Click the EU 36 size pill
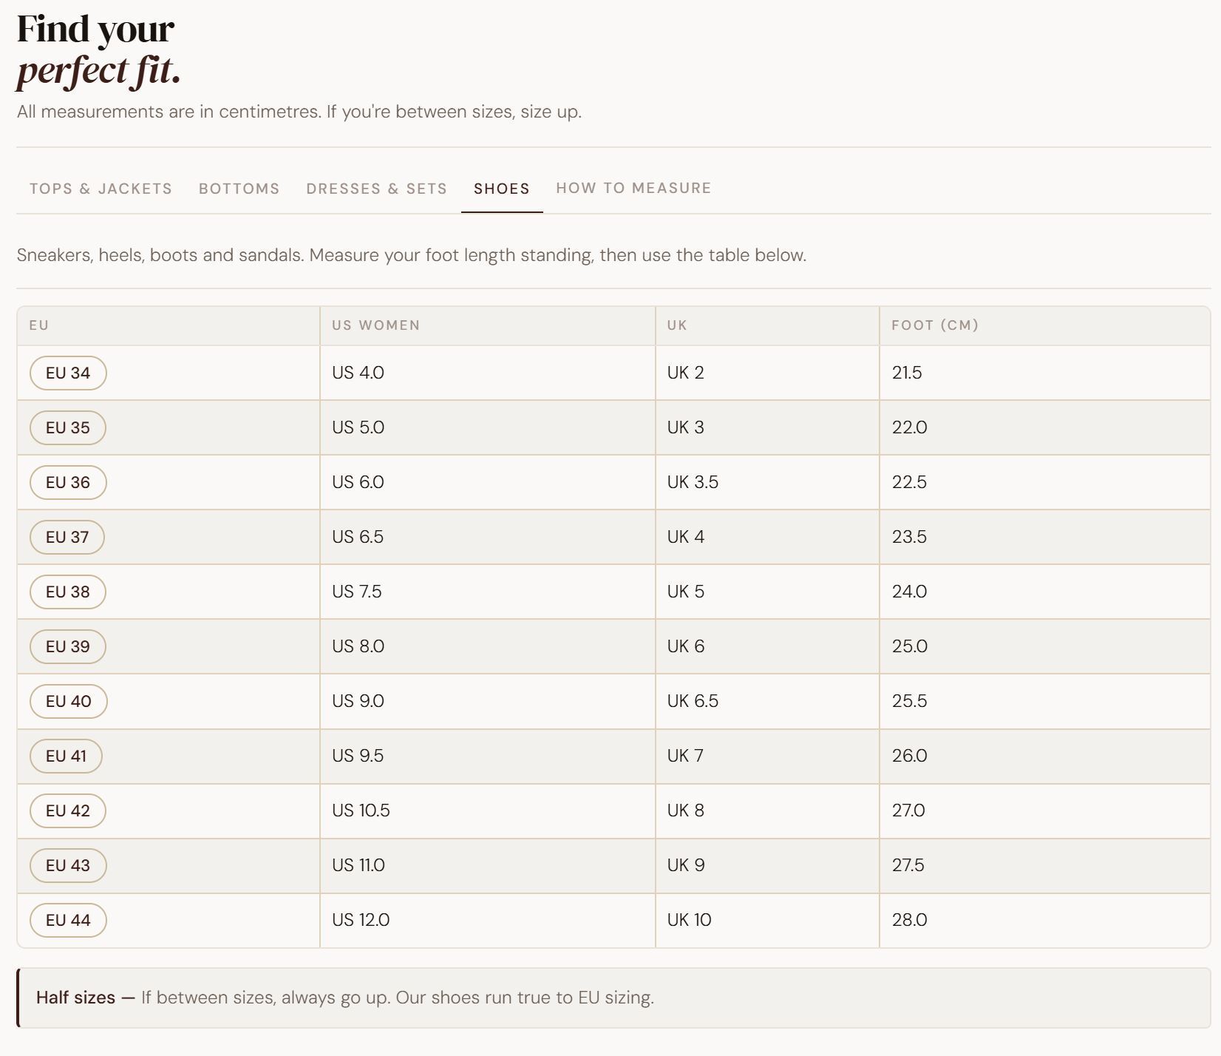This screenshot has height=1056, width=1221. tap(68, 482)
